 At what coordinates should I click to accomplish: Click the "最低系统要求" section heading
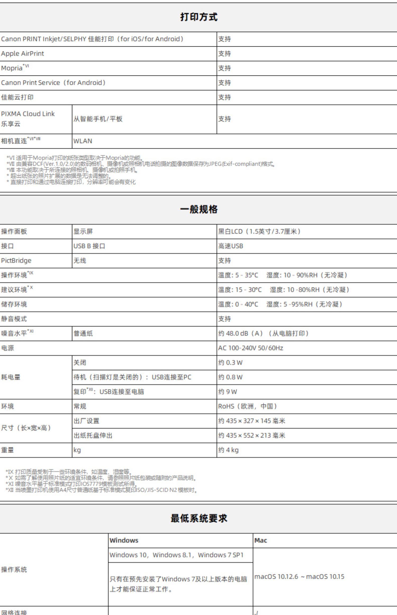coord(199,518)
